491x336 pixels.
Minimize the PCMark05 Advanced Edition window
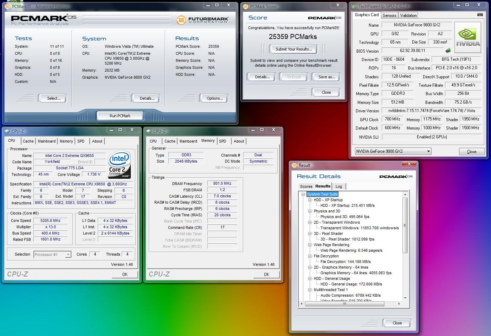point(208,5)
